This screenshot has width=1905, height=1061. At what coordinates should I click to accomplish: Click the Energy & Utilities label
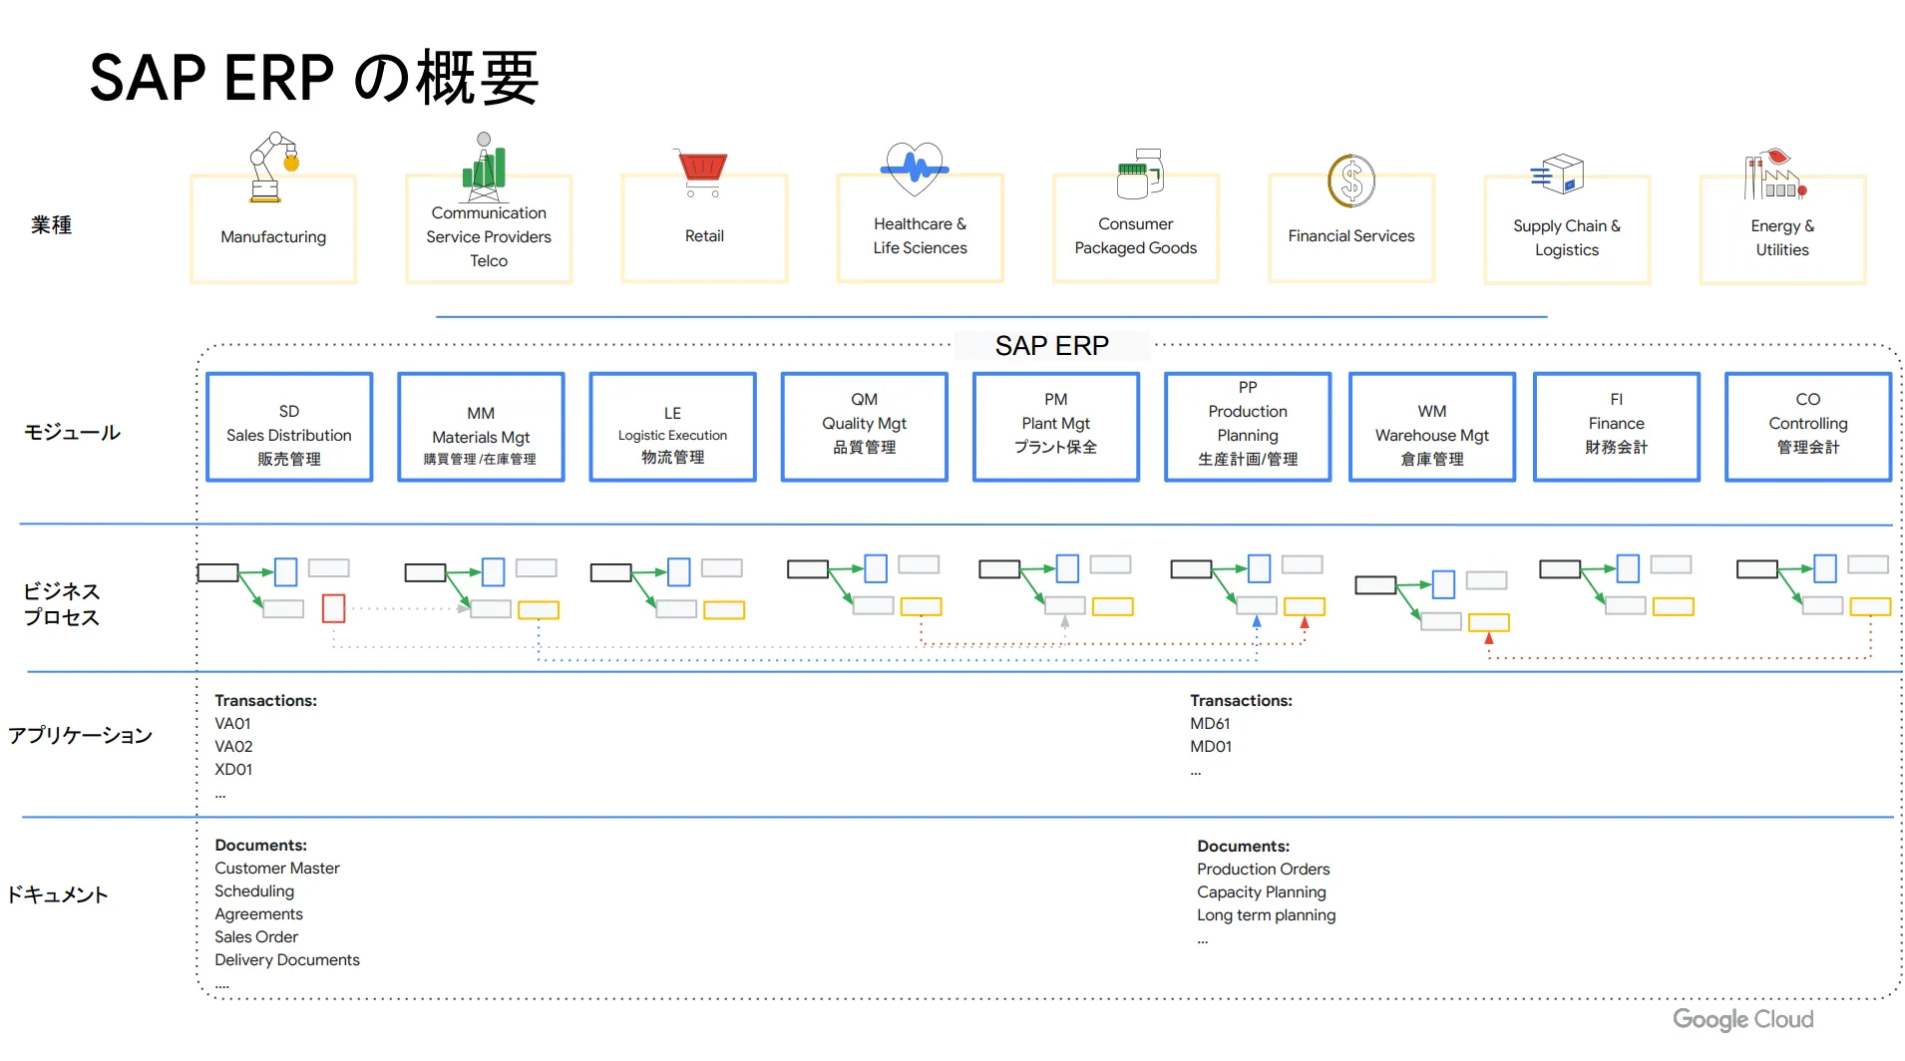tap(1782, 237)
